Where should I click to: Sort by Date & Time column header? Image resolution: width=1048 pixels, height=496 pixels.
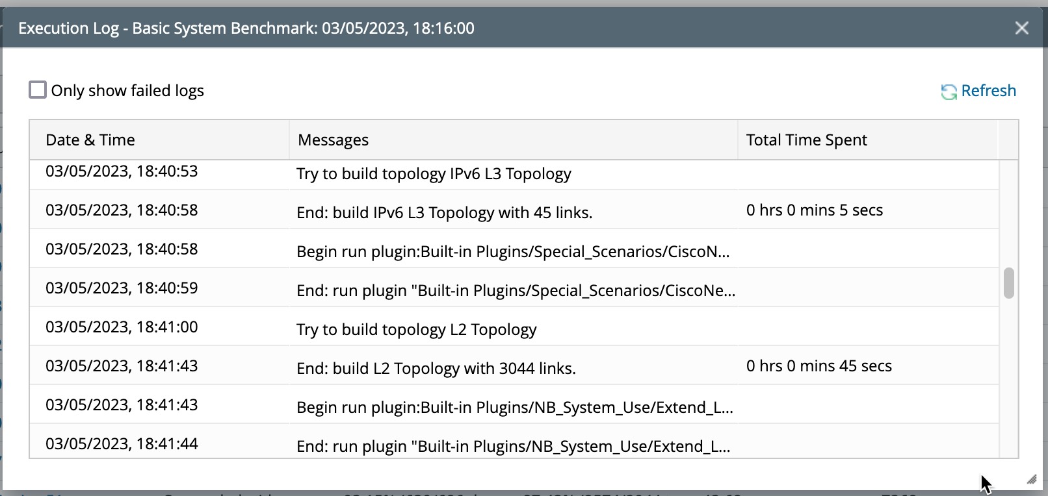(x=90, y=140)
